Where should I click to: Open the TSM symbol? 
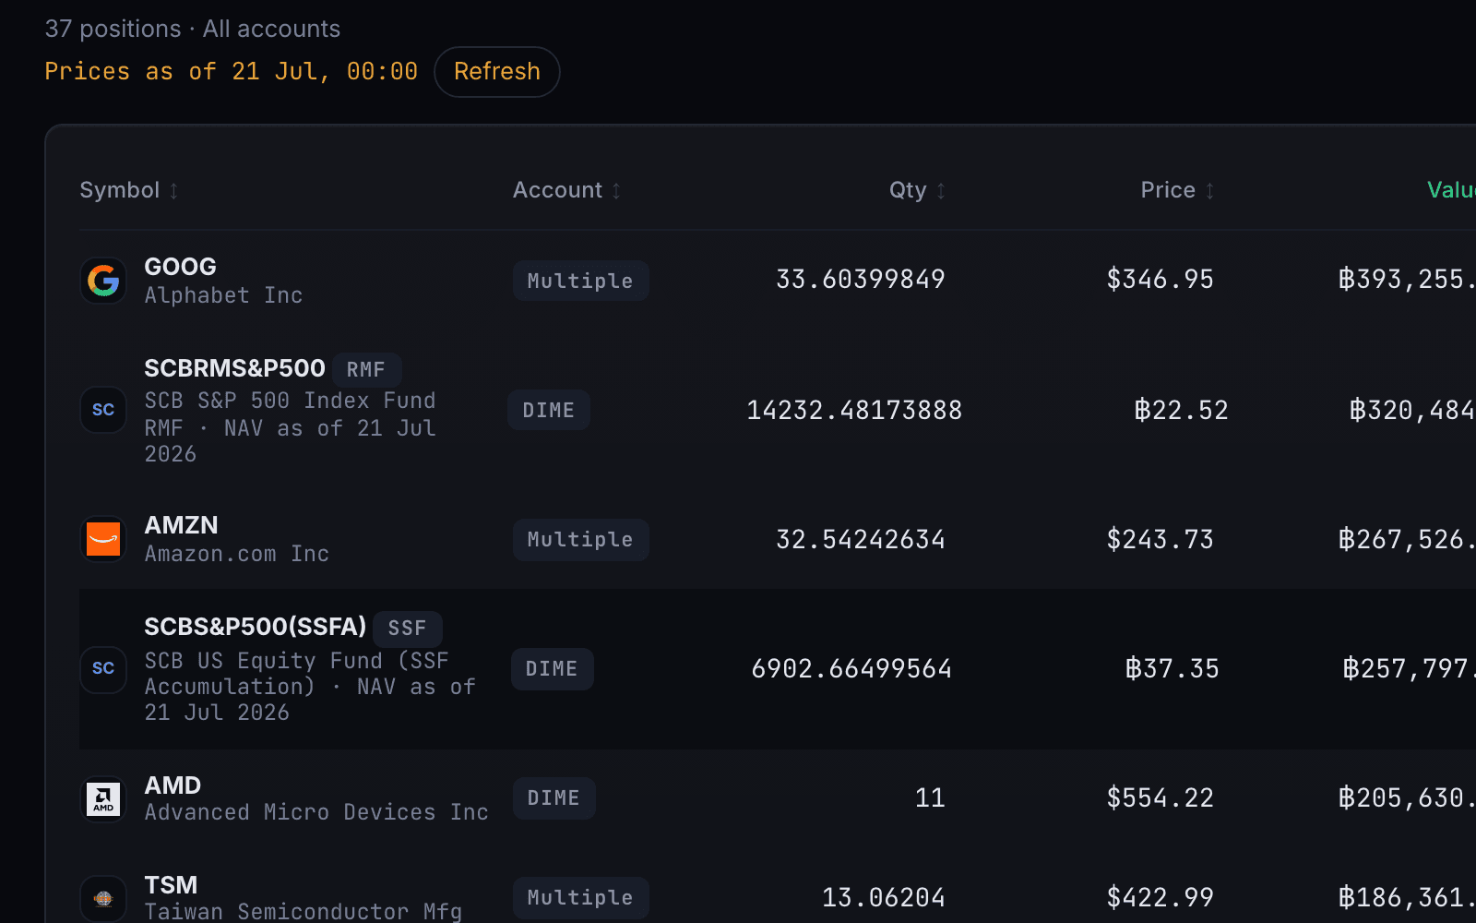click(x=171, y=885)
